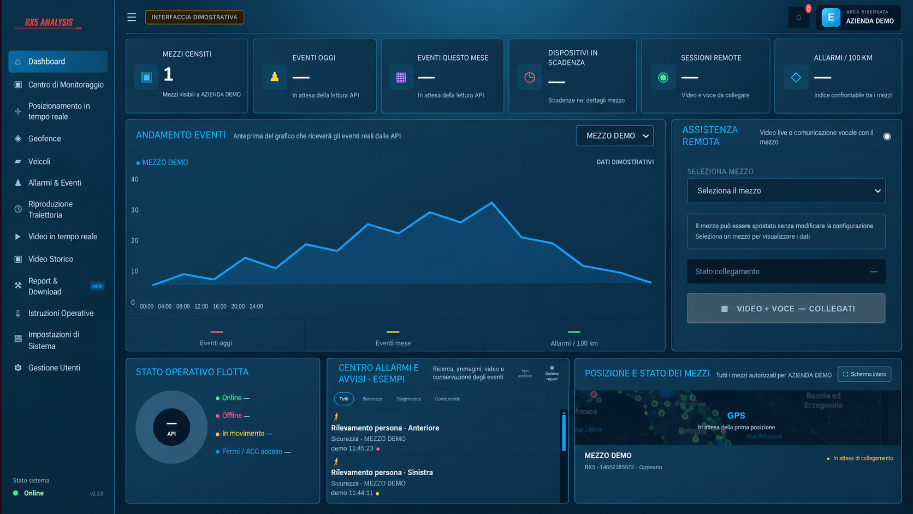Select the Diagnostica alarm filter tab
Viewport: 913px width, 514px height.
(x=408, y=399)
